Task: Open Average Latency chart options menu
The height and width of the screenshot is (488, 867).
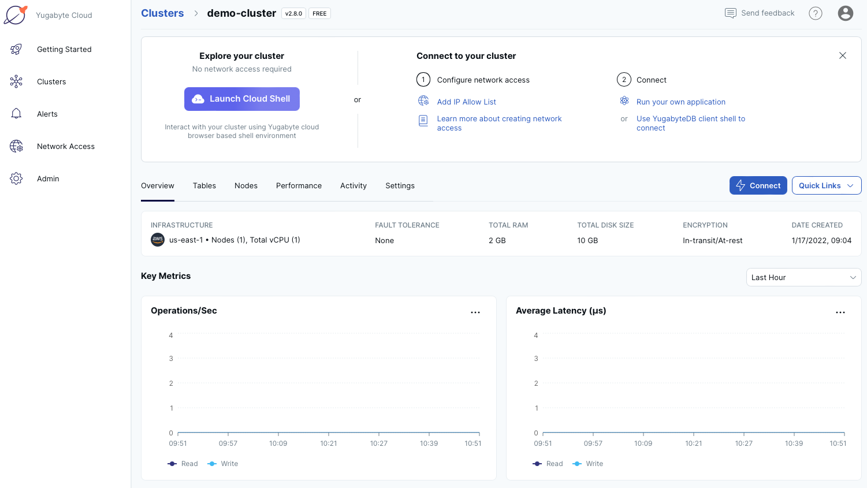Action: [840, 312]
